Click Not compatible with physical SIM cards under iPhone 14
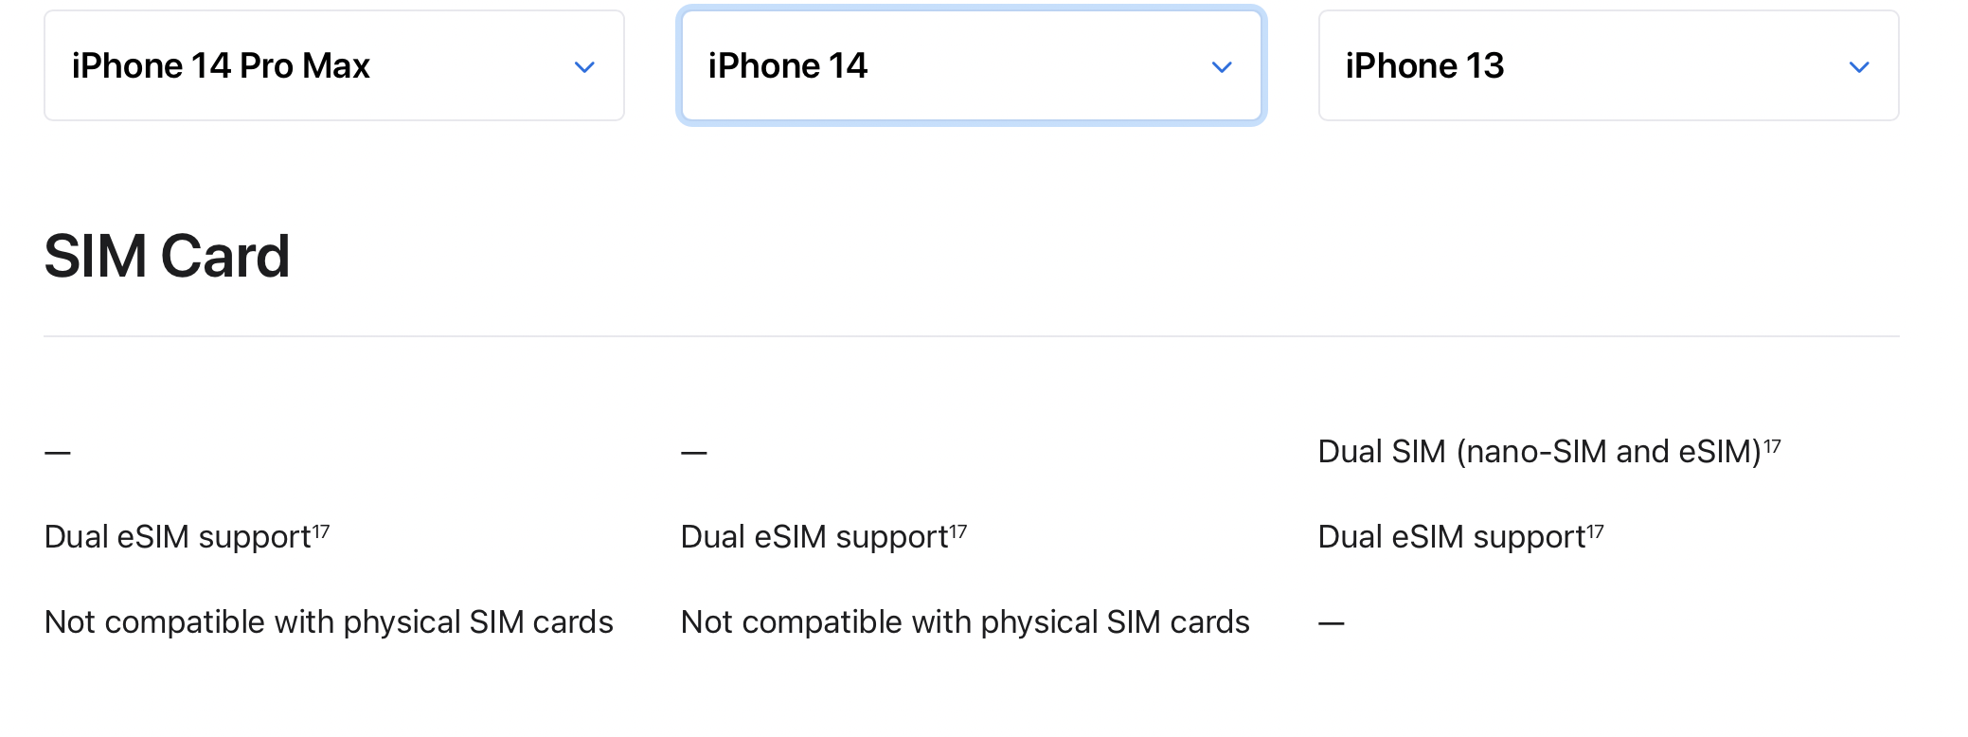The image size is (1968, 737). 965,622
